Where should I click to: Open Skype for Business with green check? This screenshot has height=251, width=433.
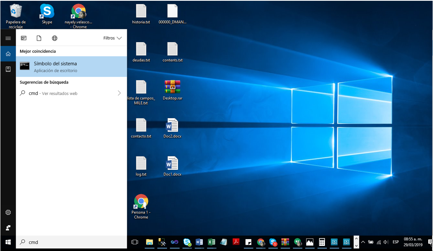pos(187,242)
